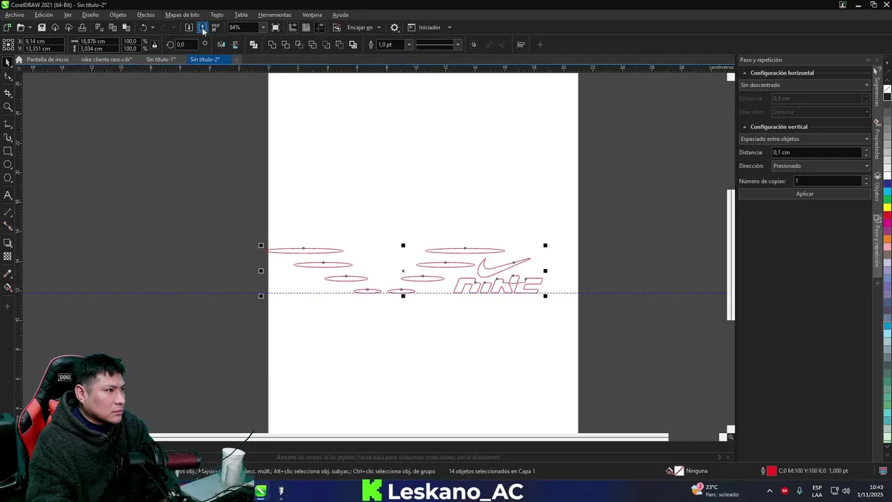Click the Aplicar button
Image resolution: width=892 pixels, height=502 pixels.
coord(804,194)
